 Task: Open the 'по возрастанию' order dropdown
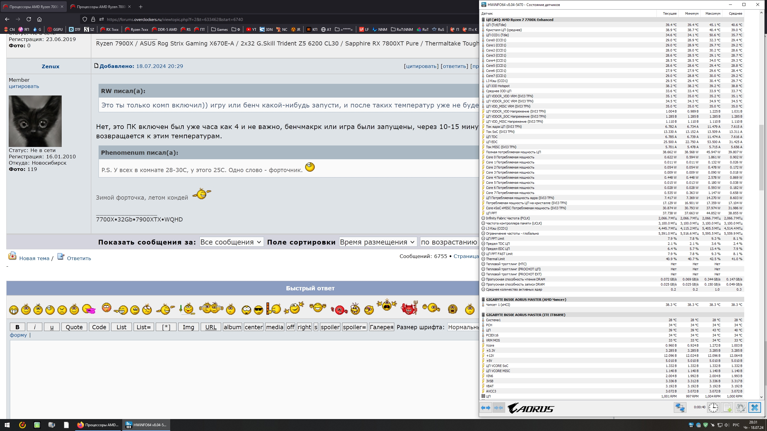click(x=449, y=242)
